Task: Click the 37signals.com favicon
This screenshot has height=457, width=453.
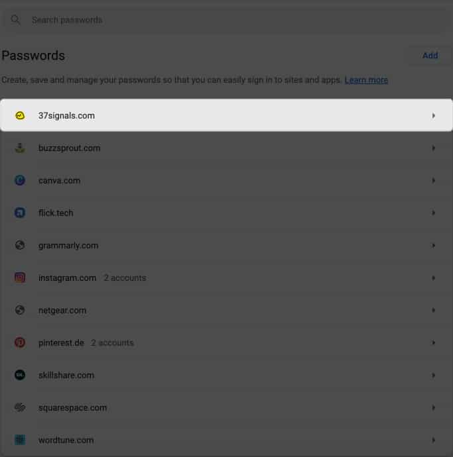Action: tap(20, 116)
